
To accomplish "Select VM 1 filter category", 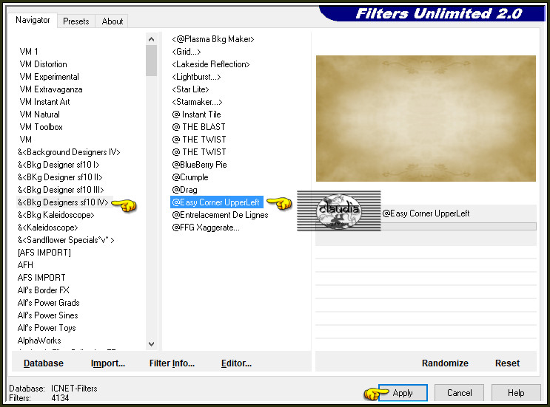I will pos(29,52).
